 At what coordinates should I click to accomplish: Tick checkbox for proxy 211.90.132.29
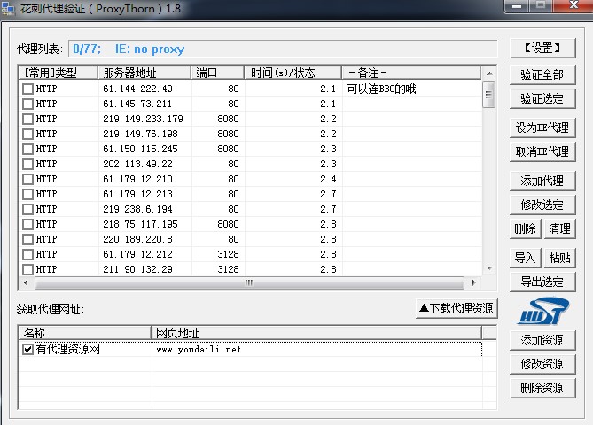coord(27,269)
